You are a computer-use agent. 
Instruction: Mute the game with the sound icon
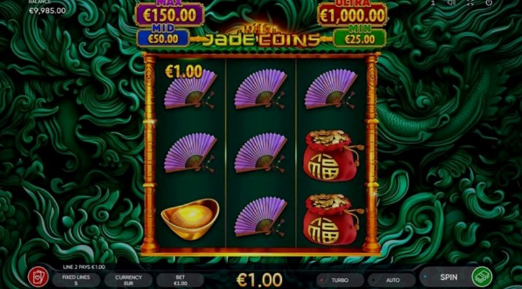[x=451, y=3]
